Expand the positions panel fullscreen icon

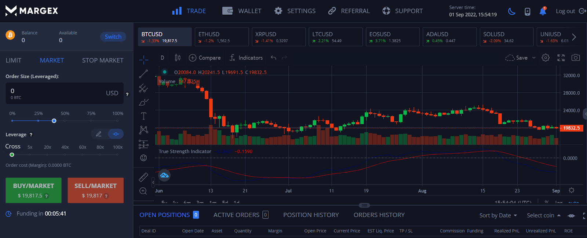(584, 216)
